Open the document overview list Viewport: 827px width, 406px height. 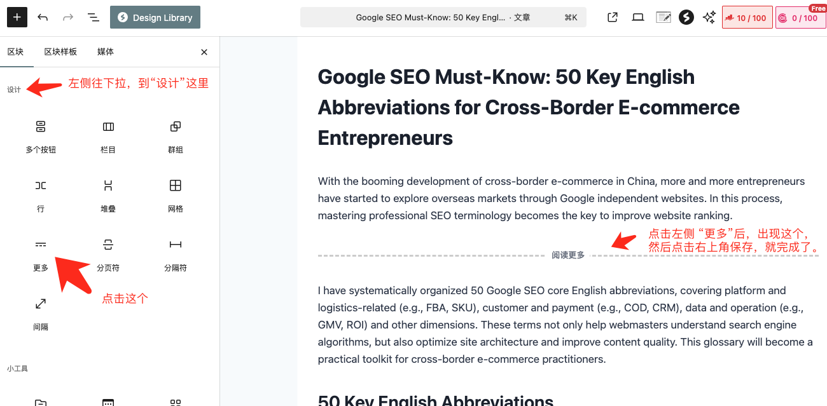click(x=94, y=17)
